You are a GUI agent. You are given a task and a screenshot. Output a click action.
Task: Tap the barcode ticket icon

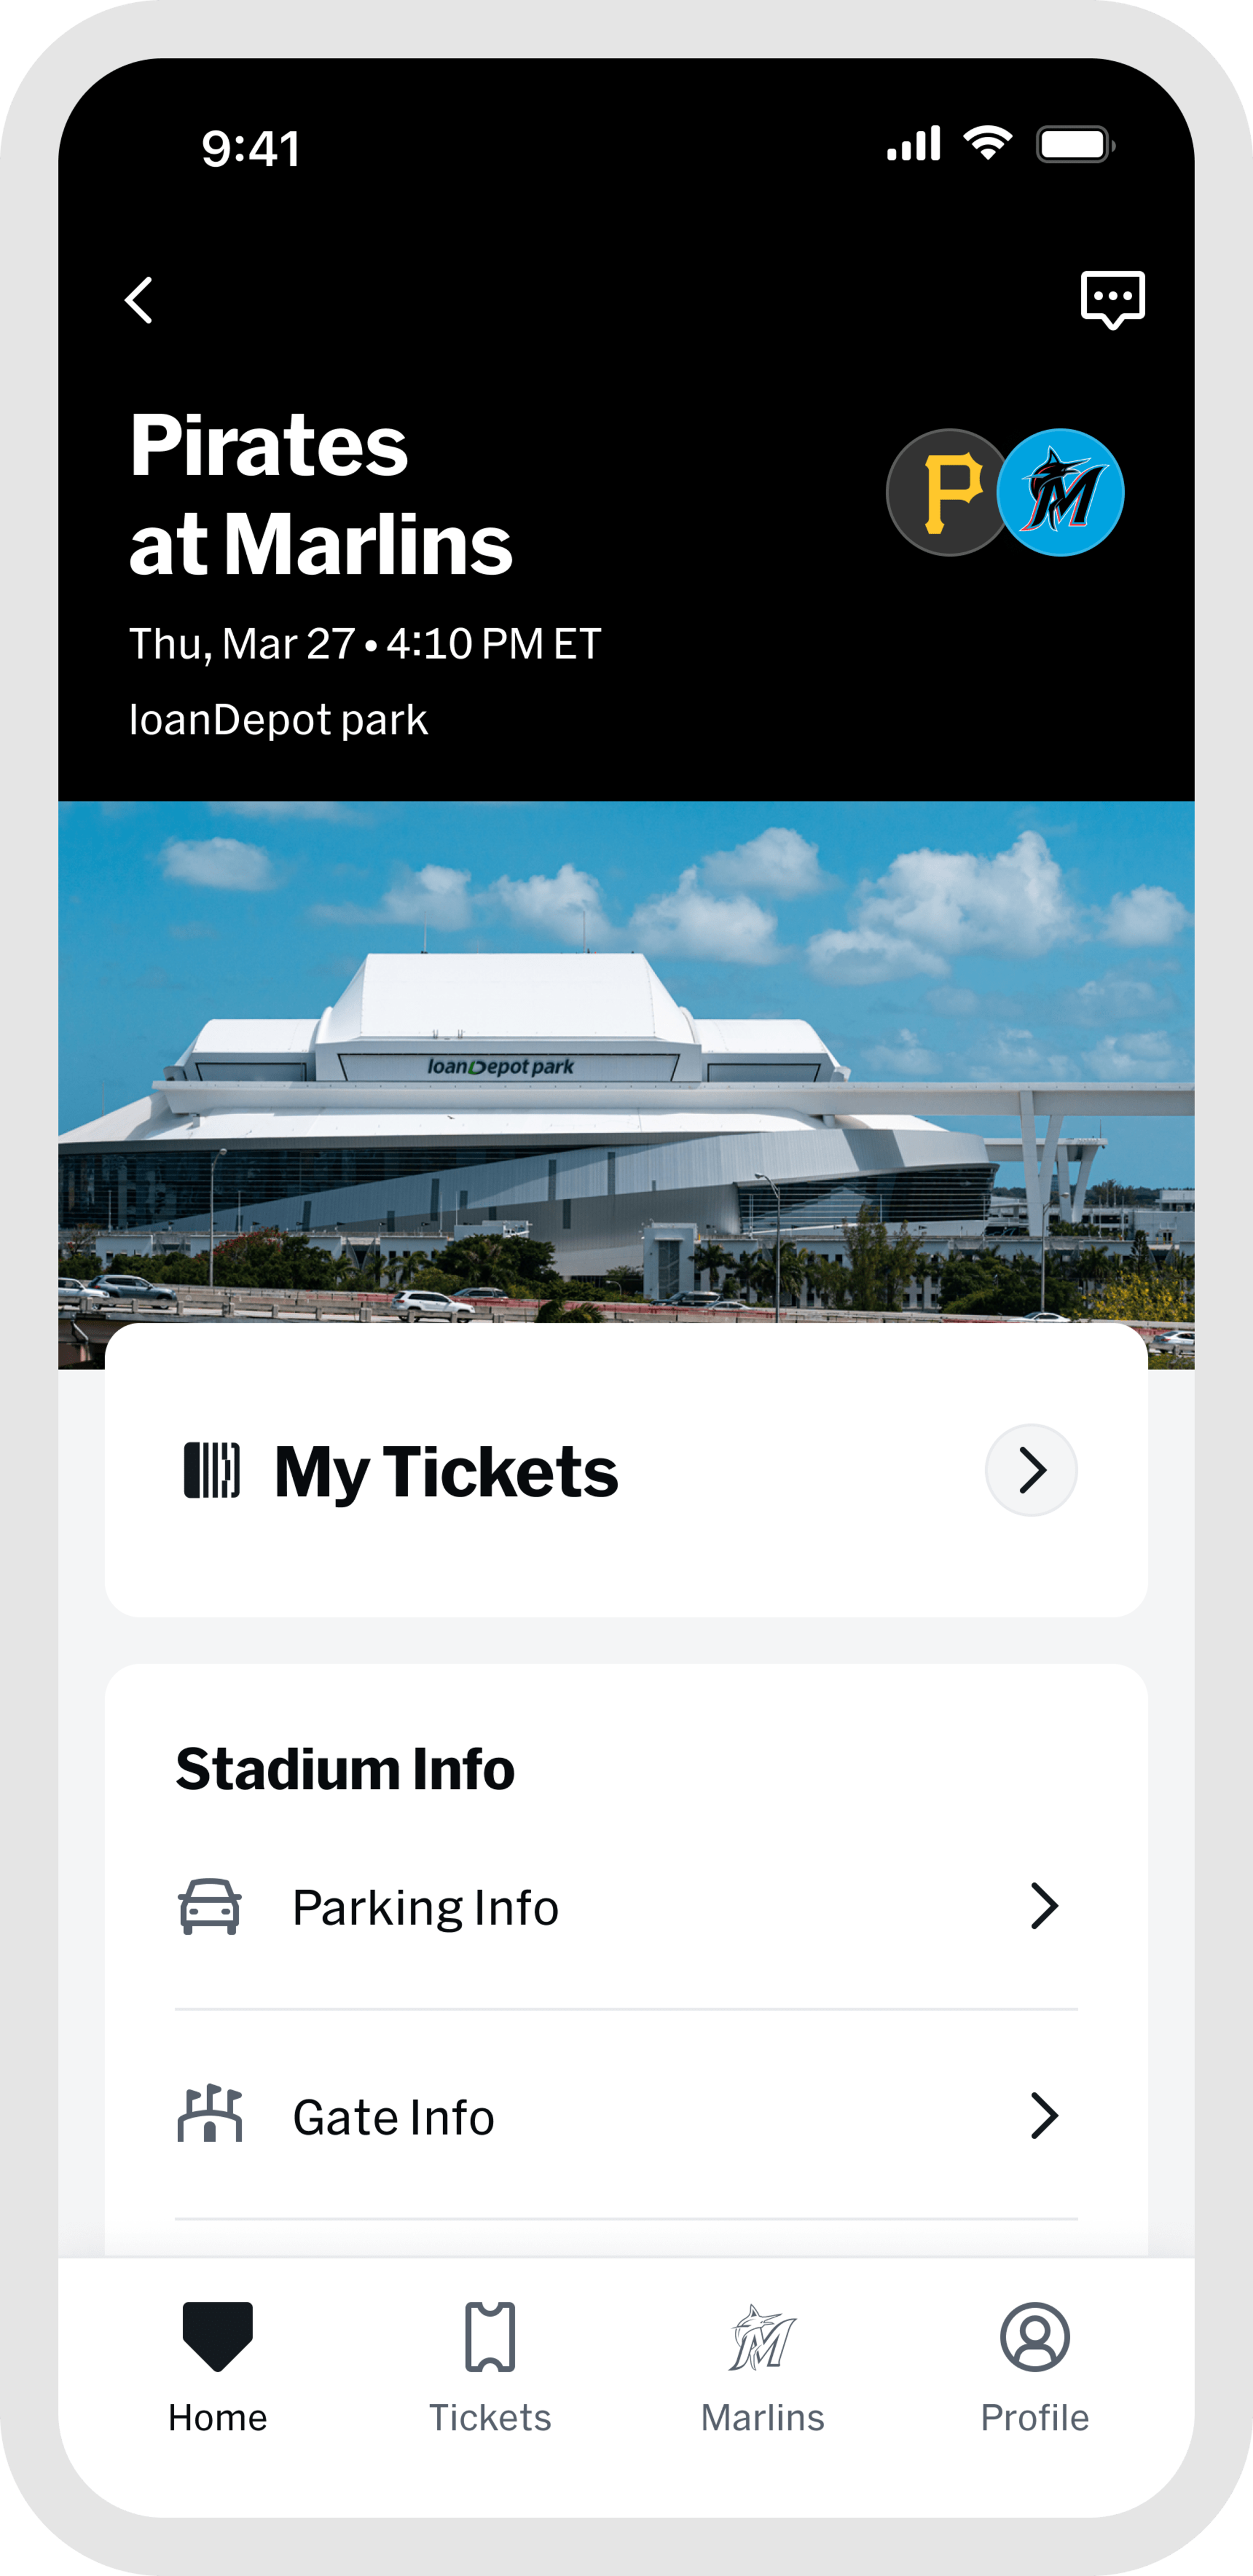click(x=212, y=1470)
